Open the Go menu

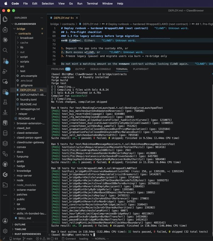71,4
